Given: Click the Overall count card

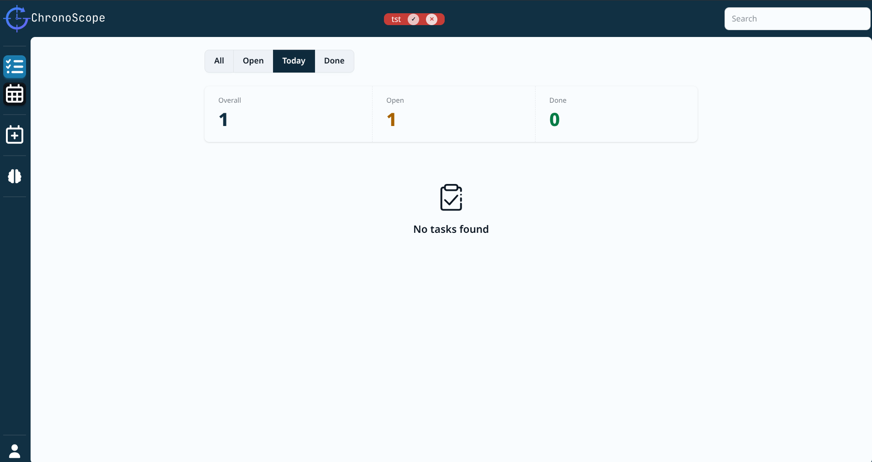Looking at the screenshot, I should tap(288, 114).
